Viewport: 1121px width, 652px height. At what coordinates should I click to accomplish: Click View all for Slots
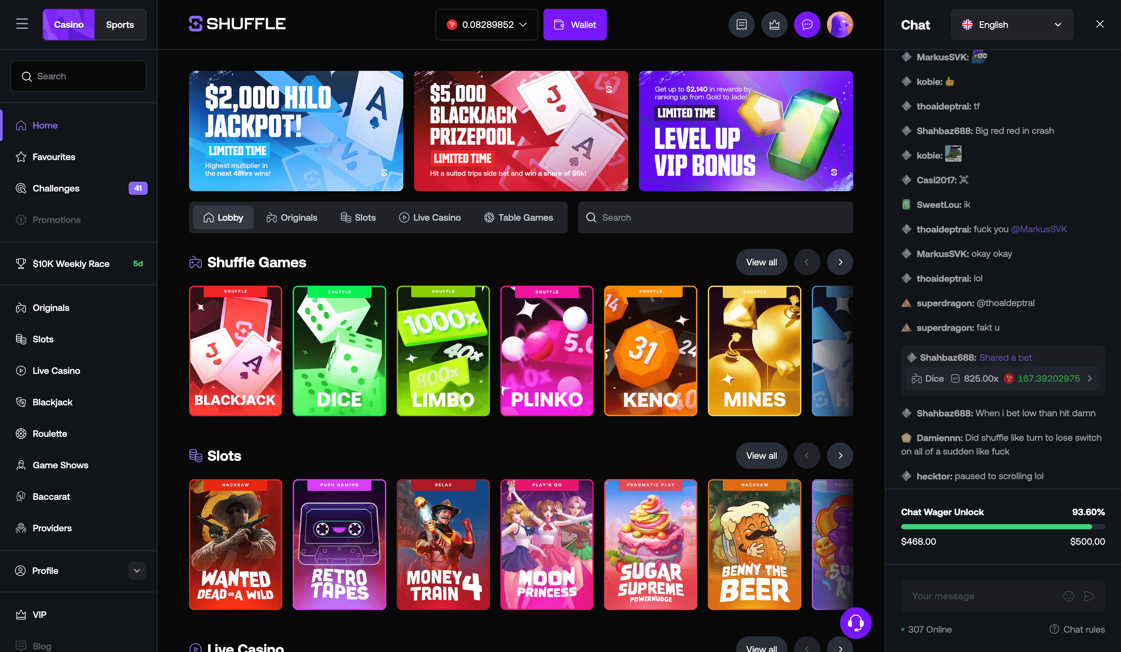point(762,456)
